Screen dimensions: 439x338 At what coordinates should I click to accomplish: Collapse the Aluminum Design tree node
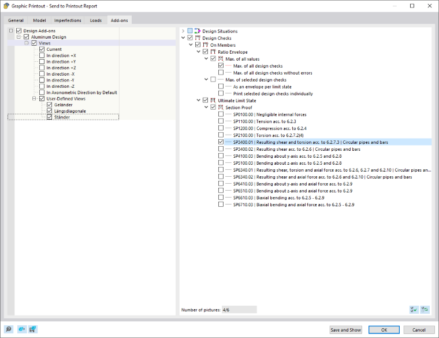pos(18,37)
